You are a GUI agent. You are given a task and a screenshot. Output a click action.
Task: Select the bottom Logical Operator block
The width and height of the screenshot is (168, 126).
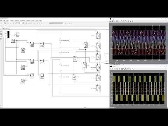42,75
